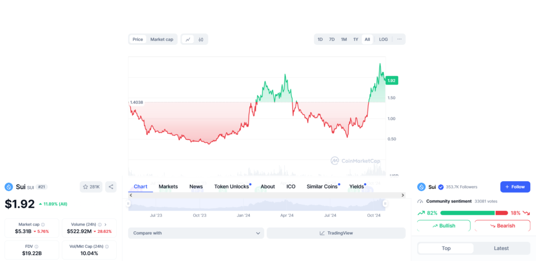Click the share icon beside Sui
Screen dimensions: 536x261
(x=110, y=187)
